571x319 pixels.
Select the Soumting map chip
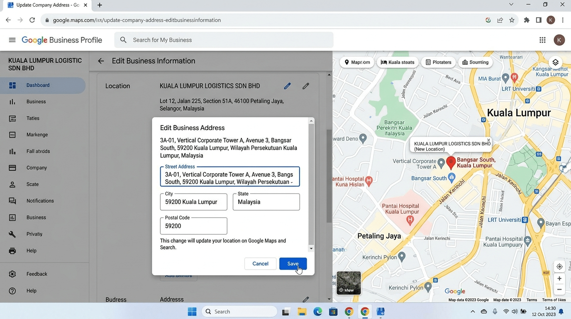476,62
